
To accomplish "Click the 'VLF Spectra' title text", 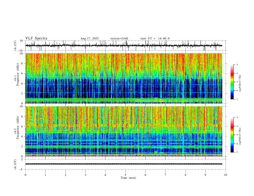I will point(36,38).
